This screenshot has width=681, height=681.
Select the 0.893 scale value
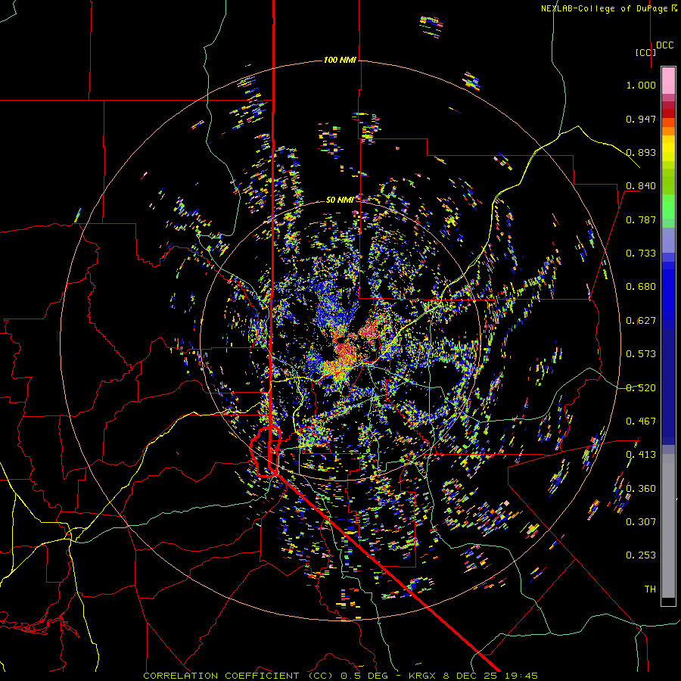(x=641, y=152)
